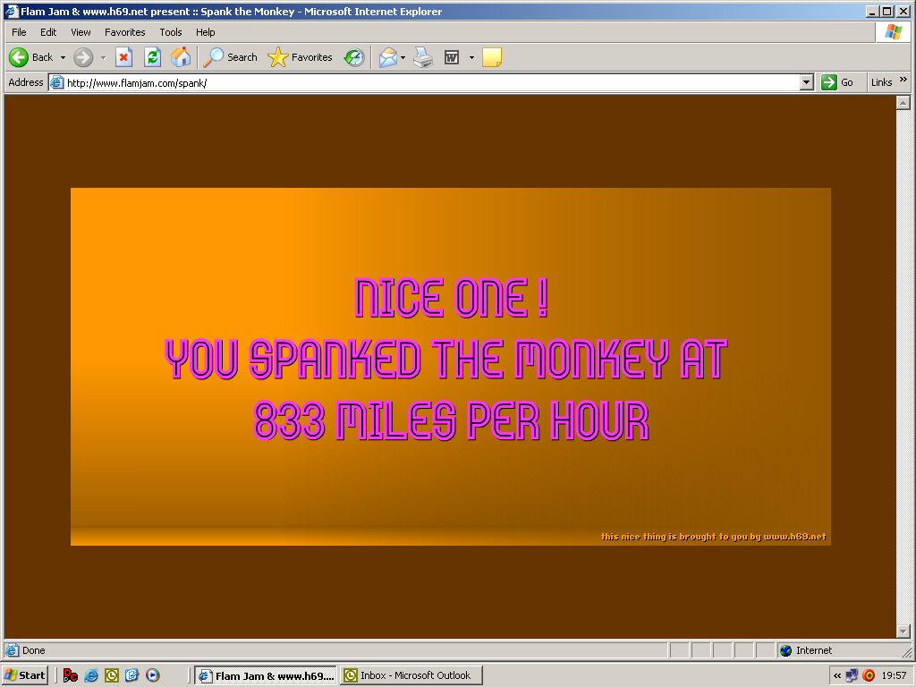Open the Favorites menu
The width and height of the screenshot is (916, 687).
tap(125, 32)
